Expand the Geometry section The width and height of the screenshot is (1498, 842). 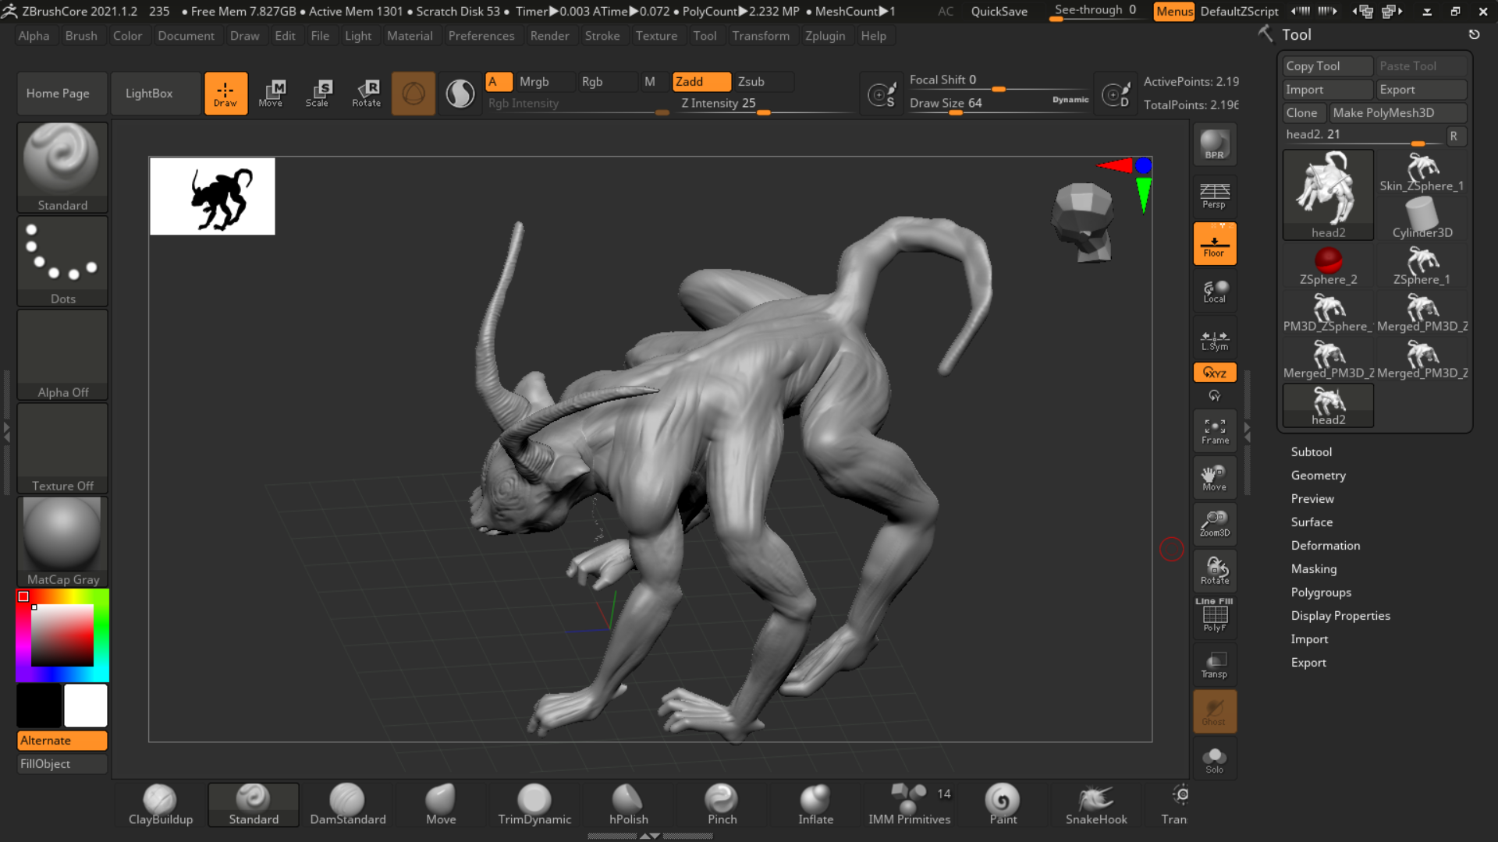pos(1318,475)
